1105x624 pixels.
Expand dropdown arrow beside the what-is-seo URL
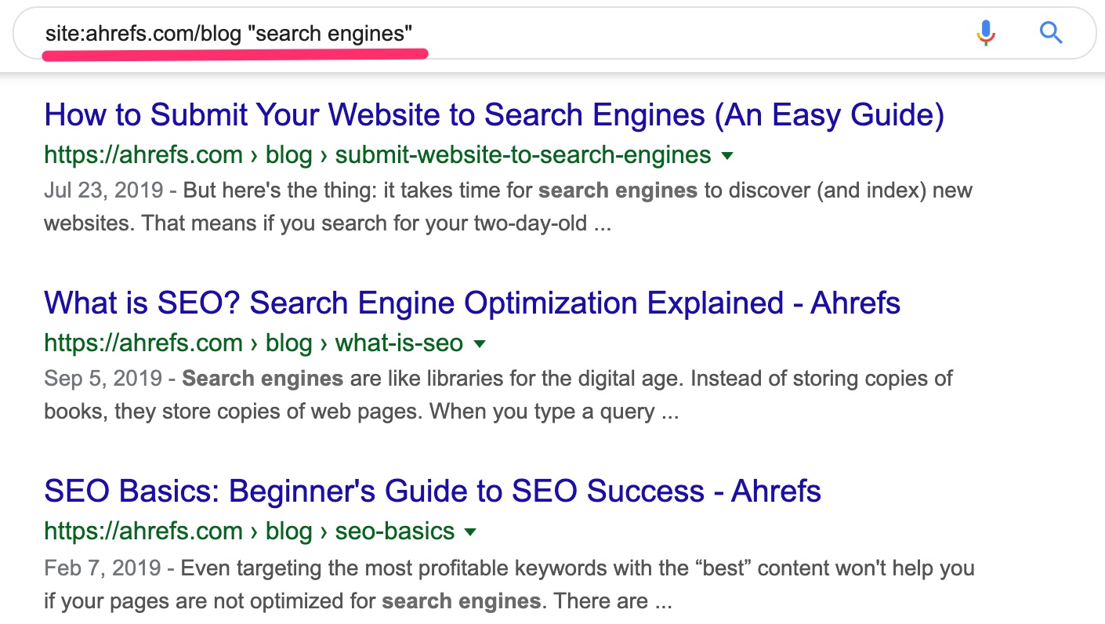coord(480,343)
